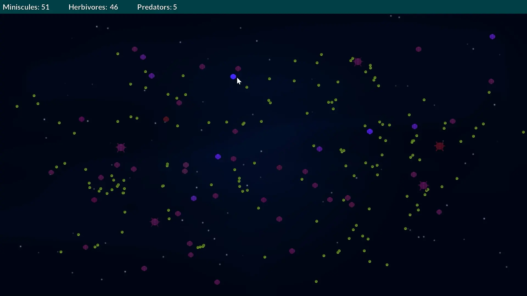The width and height of the screenshot is (527, 296).
Task: Select spiky magenta predator below the red predator
Action: [423, 186]
